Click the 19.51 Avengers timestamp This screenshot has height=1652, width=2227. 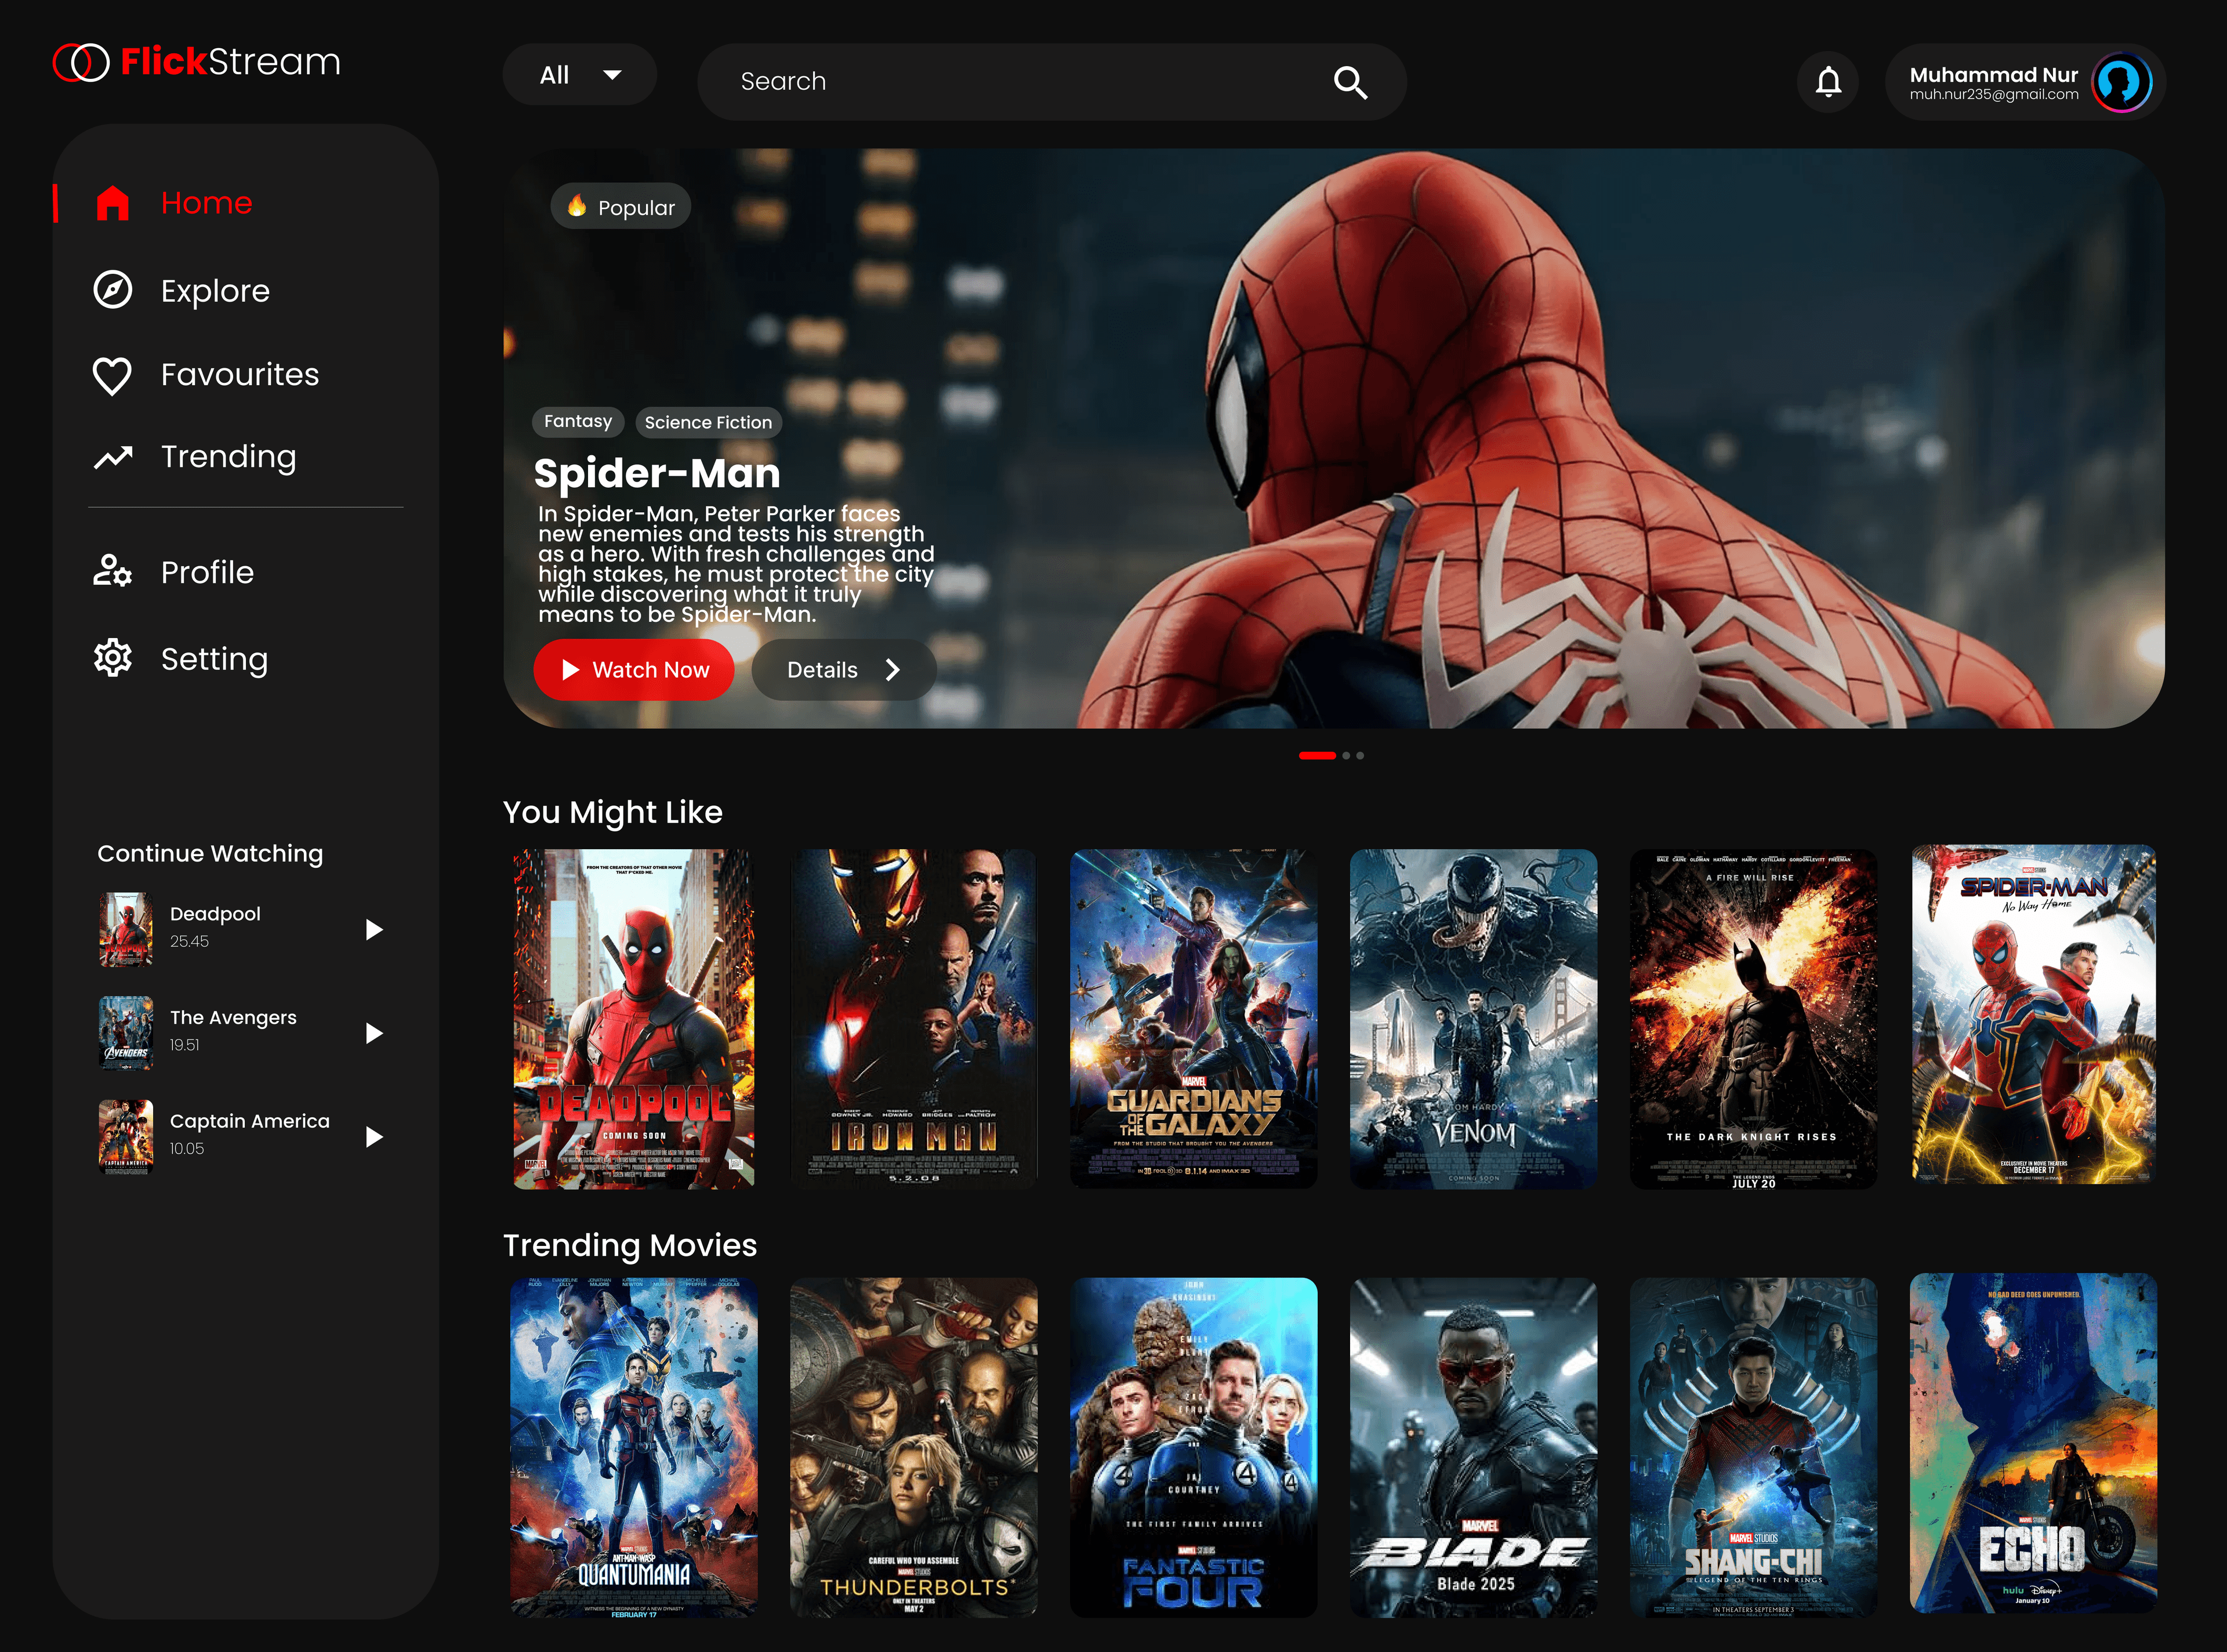pos(185,1045)
